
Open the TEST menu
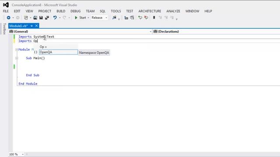point(129,11)
